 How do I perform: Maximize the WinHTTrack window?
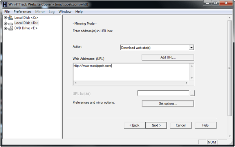pos(215,3)
